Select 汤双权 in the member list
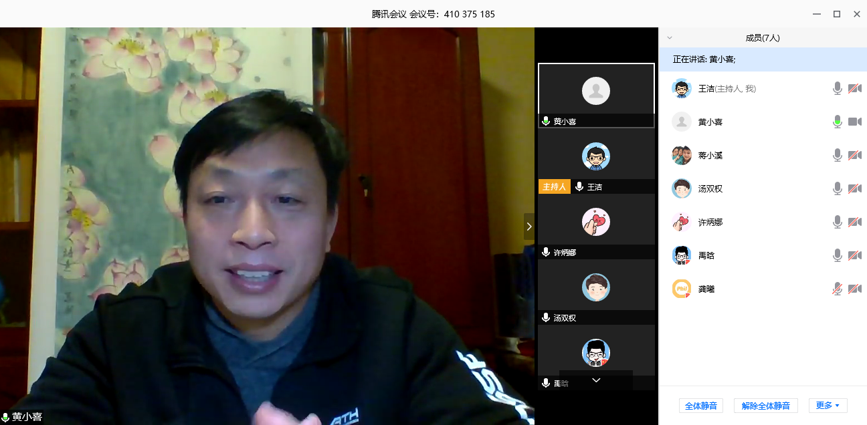This screenshot has height=425, width=867. point(710,188)
